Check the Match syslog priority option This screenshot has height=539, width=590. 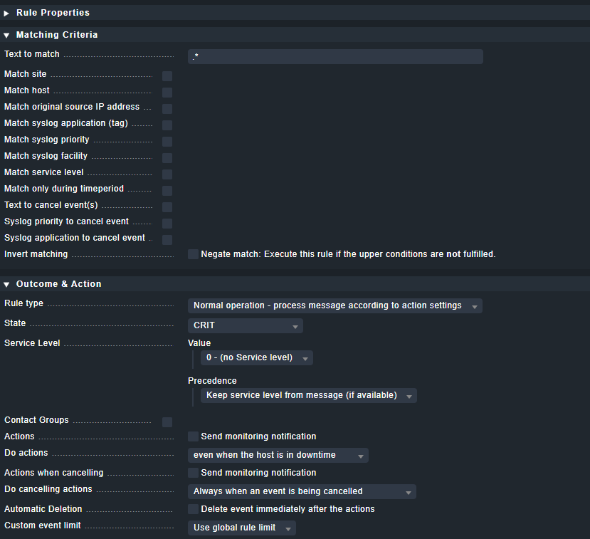pyautogui.click(x=167, y=142)
